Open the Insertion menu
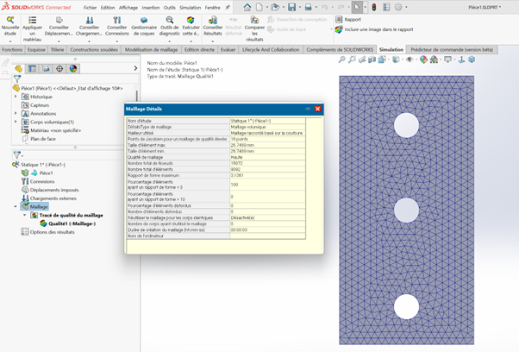This screenshot has height=352, width=519. [x=151, y=7]
